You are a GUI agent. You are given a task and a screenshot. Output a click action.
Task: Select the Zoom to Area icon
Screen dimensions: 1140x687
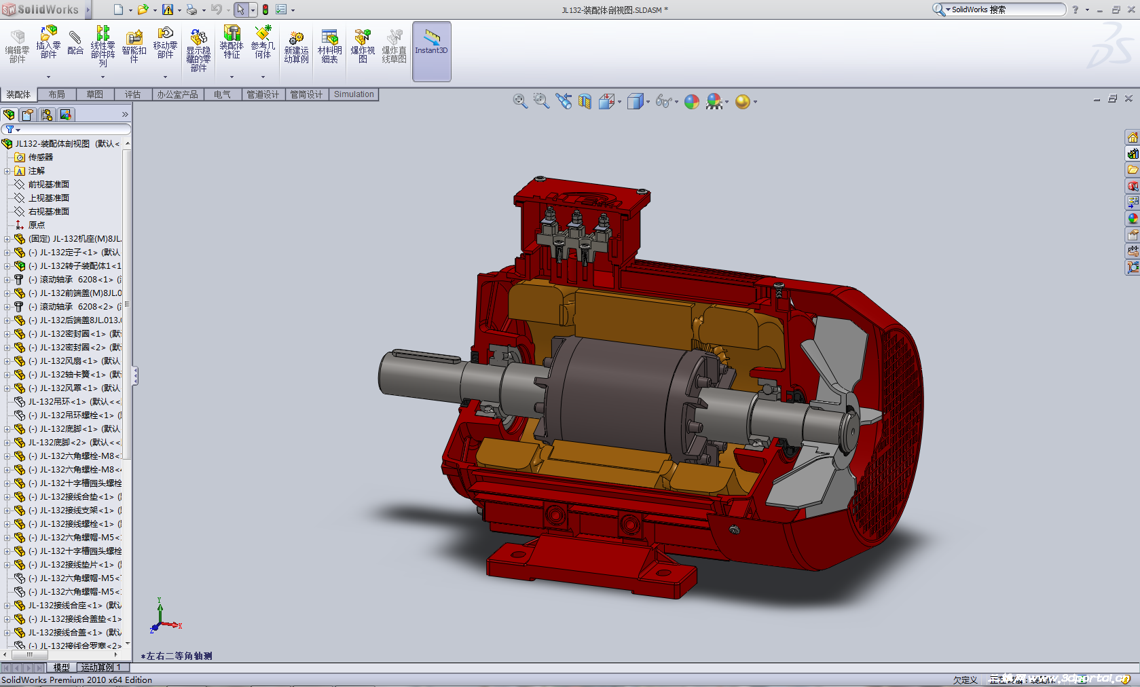(x=541, y=102)
